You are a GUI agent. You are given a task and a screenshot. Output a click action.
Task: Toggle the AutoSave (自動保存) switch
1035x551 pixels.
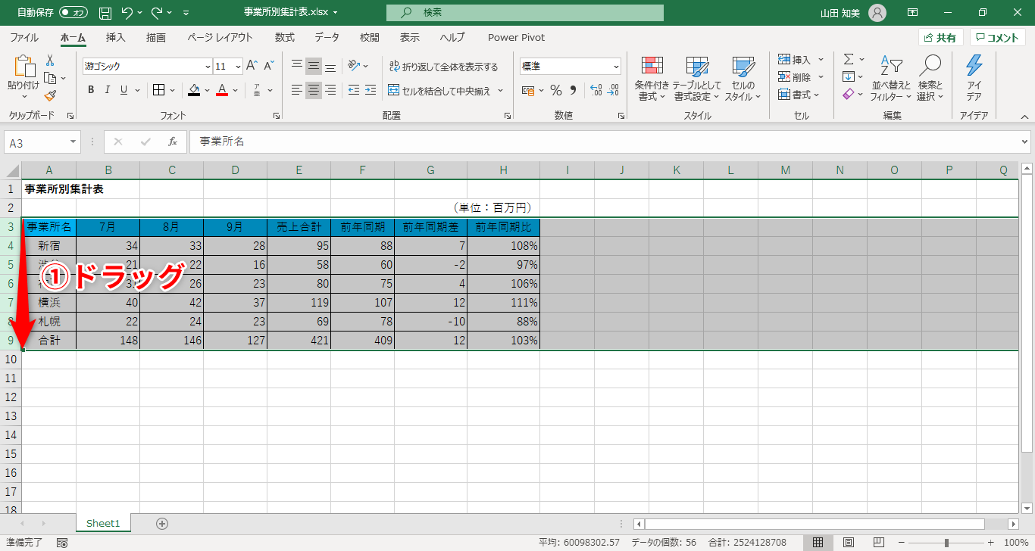point(73,13)
